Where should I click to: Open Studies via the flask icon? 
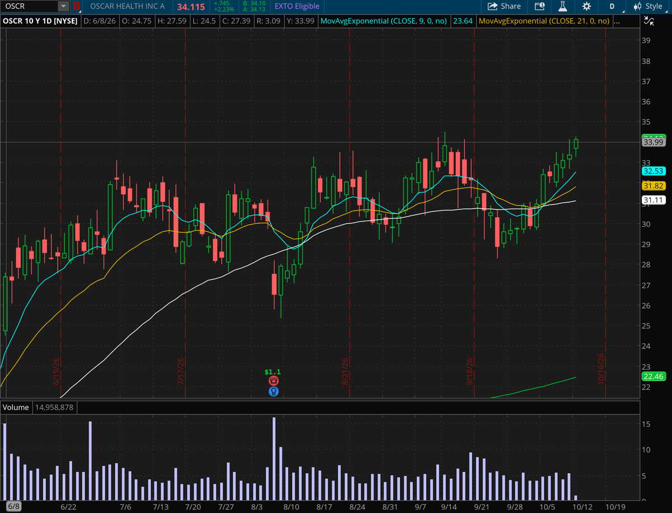[x=563, y=6]
